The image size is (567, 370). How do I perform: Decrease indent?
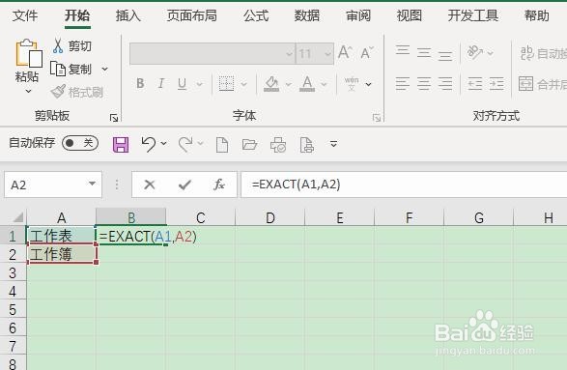click(x=475, y=83)
